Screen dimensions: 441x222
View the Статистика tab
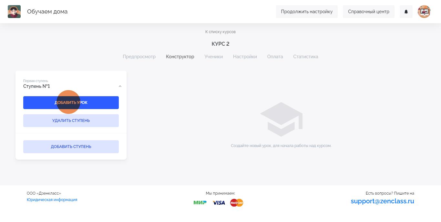click(x=306, y=57)
